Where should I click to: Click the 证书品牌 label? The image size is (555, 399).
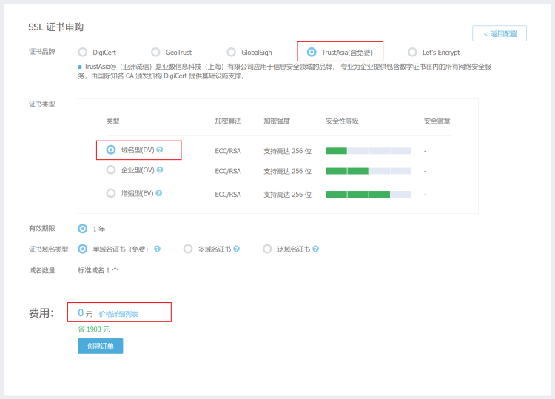tap(41, 52)
